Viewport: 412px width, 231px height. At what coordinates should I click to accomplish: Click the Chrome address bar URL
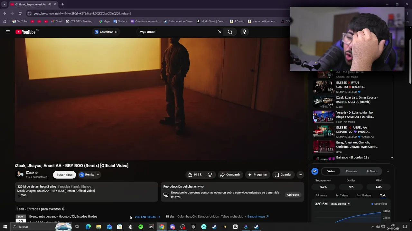82,13
